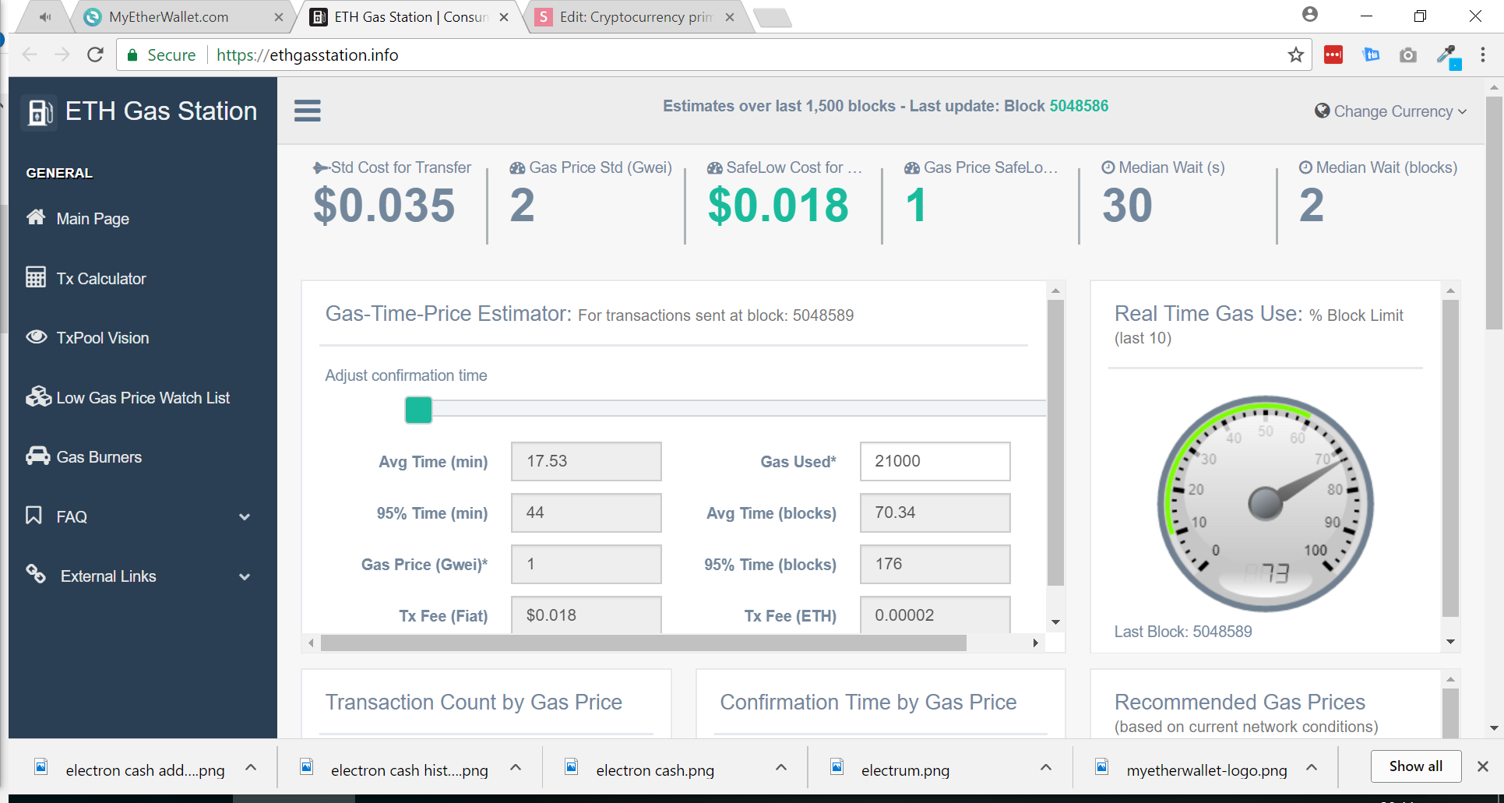Open electrum.png download file
Image resolution: width=1504 pixels, height=803 pixels.
pyautogui.click(x=903, y=770)
